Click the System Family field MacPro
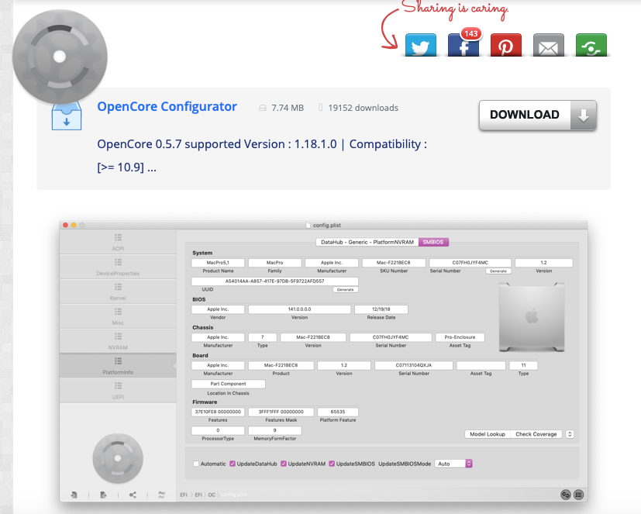The width and height of the screenshot is (641, 514). click(x=274, y=263)
